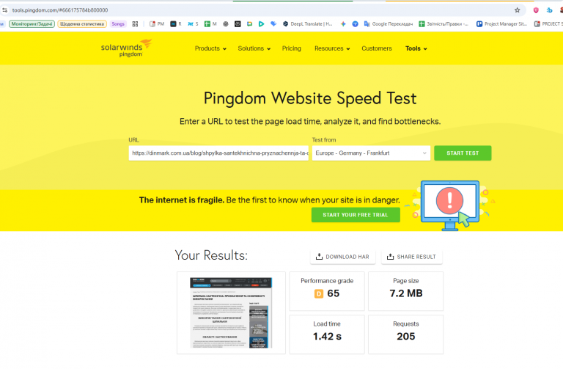Open the Google Chat bookmark icon
Image resolution: width=563 pixels, height=369 pixels.
click(249, 23)
